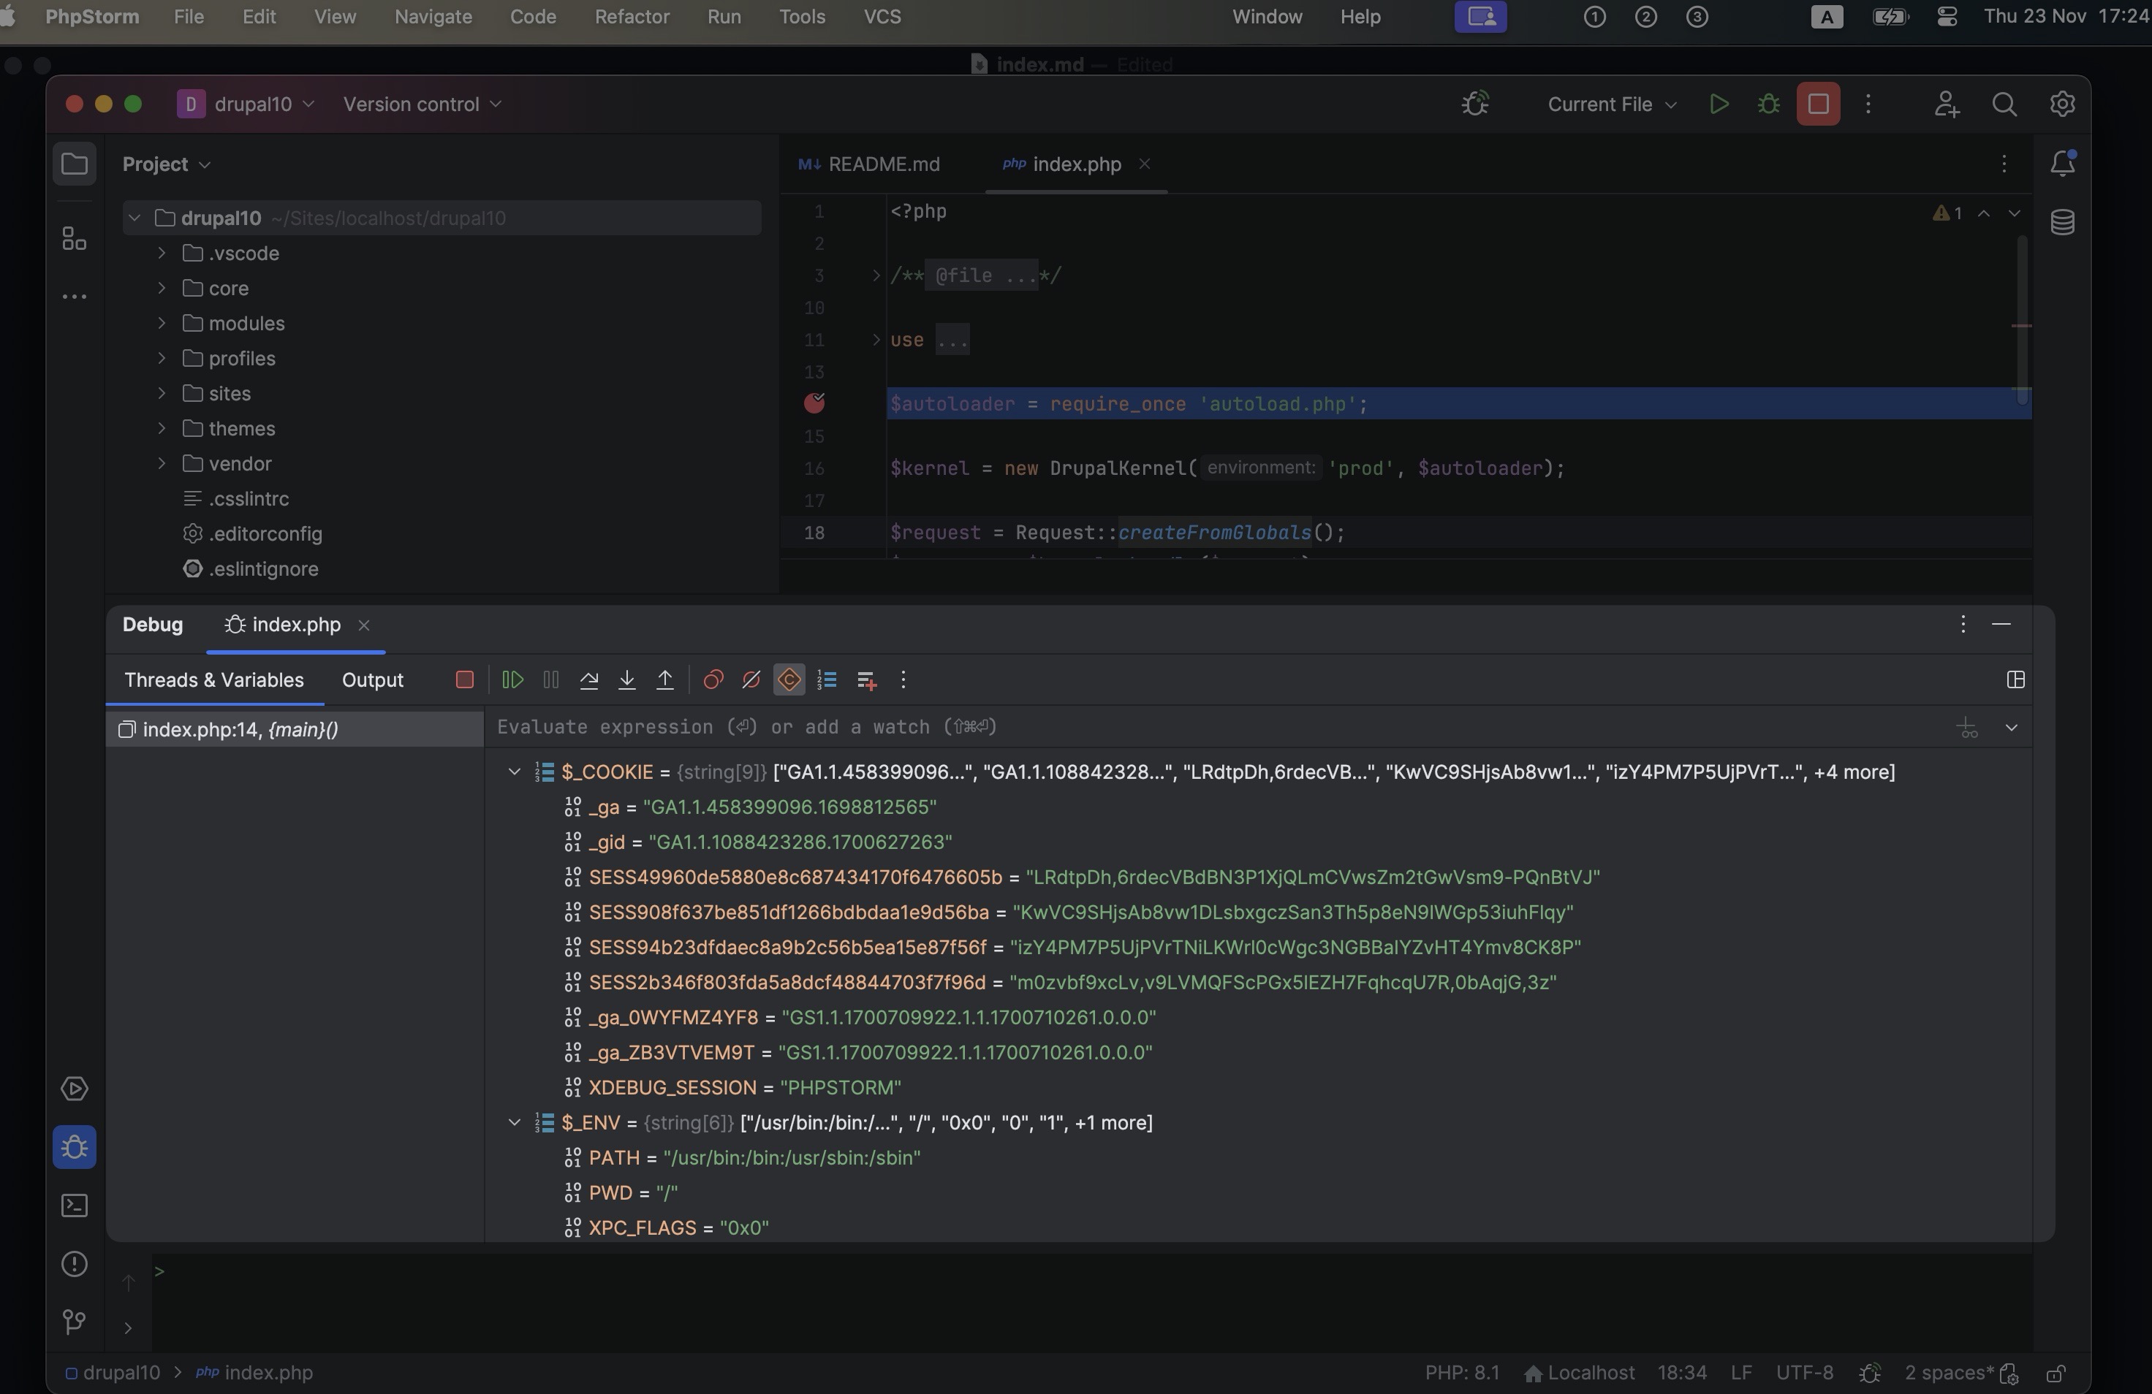Expand the core folder
The height and width of the screenshot is (1394, 2152).
(161, 289)
